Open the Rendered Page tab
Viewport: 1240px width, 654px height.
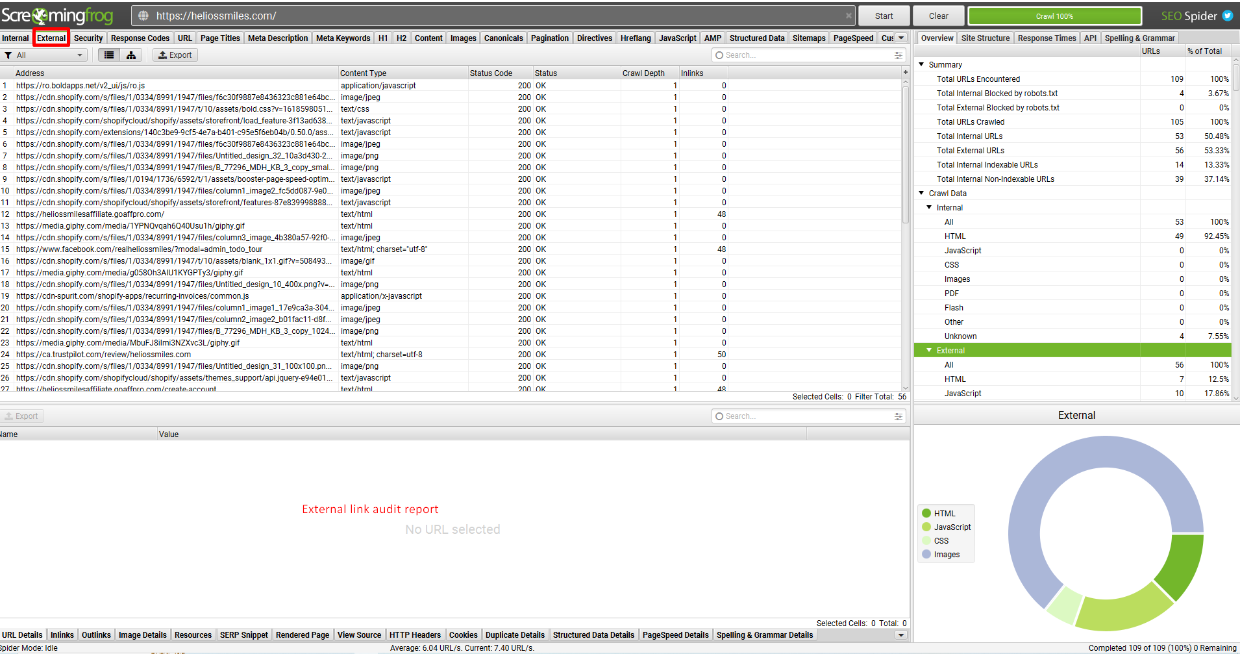click(303, 635)
